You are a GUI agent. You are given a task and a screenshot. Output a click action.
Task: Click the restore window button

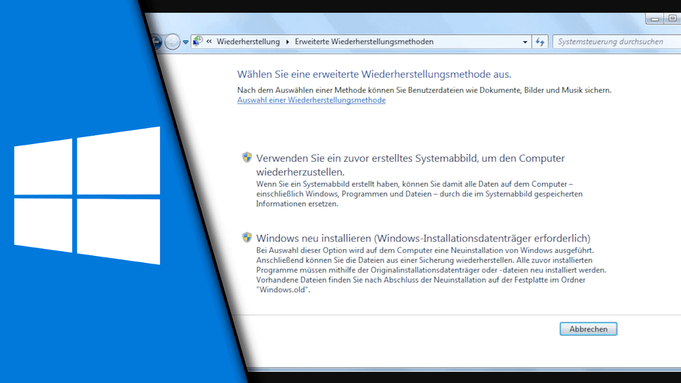coord(672,19)
